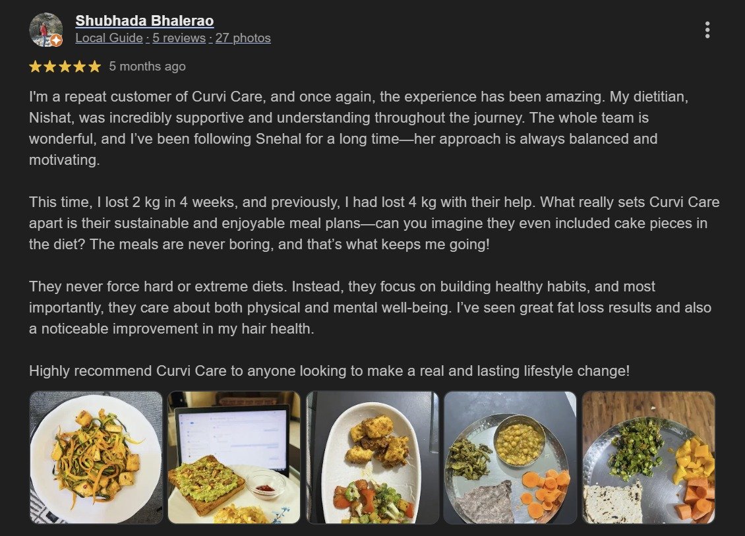This screenshot has width=745, height=536.
Task: Click the "Highly recommend Curvi Care" sentence
Action: (x=330, y=371)
